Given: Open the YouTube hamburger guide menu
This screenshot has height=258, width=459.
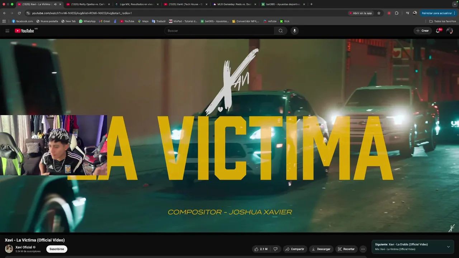Looking at the screenshot, I should click(7, 31).
